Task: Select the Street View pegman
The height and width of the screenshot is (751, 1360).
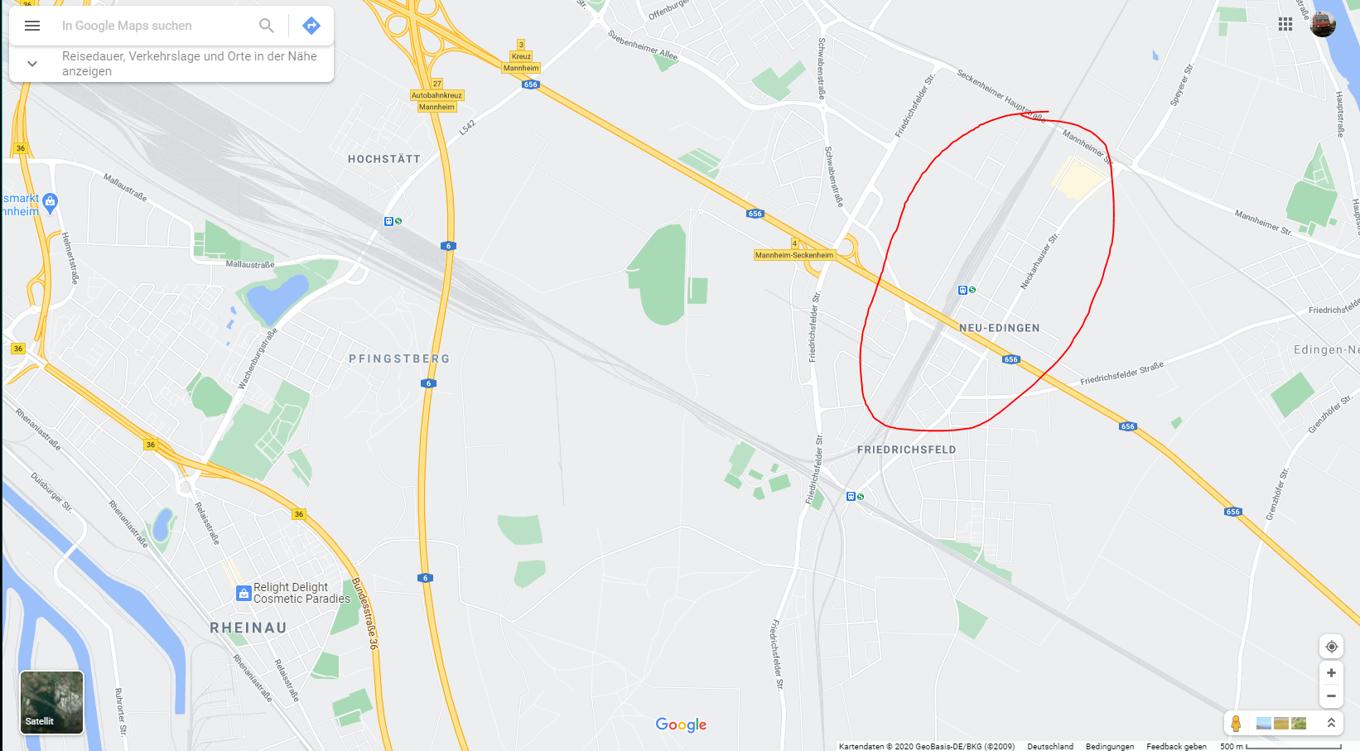Action: (x=1236, y=724)
